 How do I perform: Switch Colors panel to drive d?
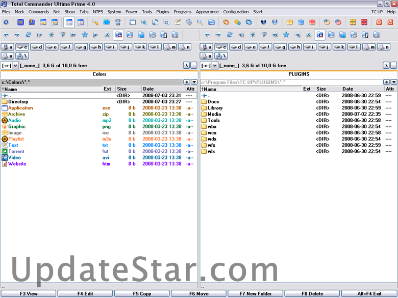37,47
